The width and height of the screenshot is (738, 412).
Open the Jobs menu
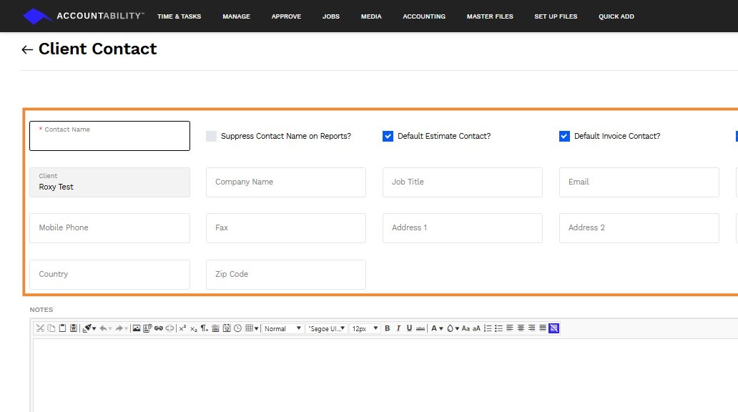(x=331, y=16)
